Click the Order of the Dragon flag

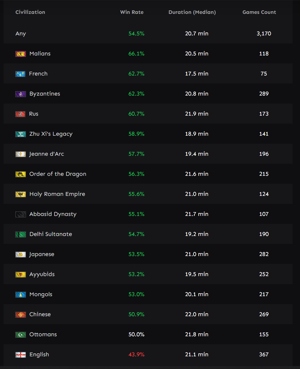pyautogui.click(x=20, y=174)
